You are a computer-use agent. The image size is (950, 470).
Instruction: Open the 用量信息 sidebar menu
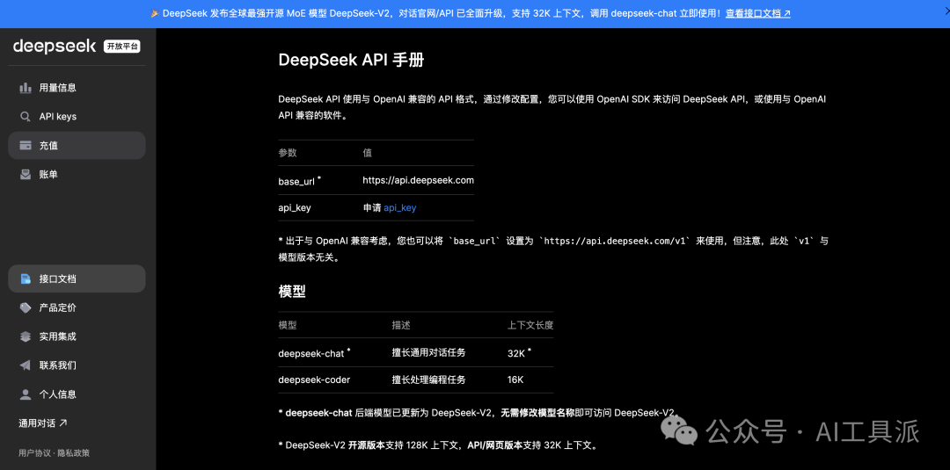tap(77, 88)
